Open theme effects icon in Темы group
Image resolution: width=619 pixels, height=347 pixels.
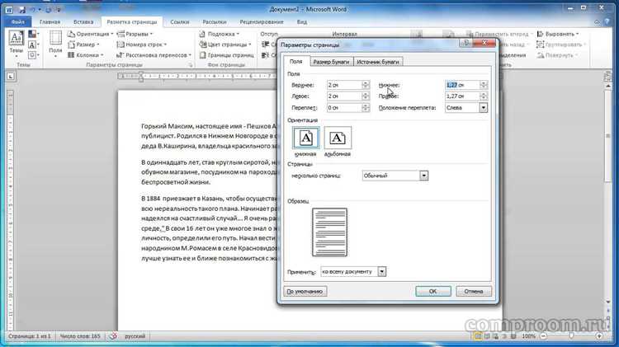pyautogui.click(x=32, y=54)
